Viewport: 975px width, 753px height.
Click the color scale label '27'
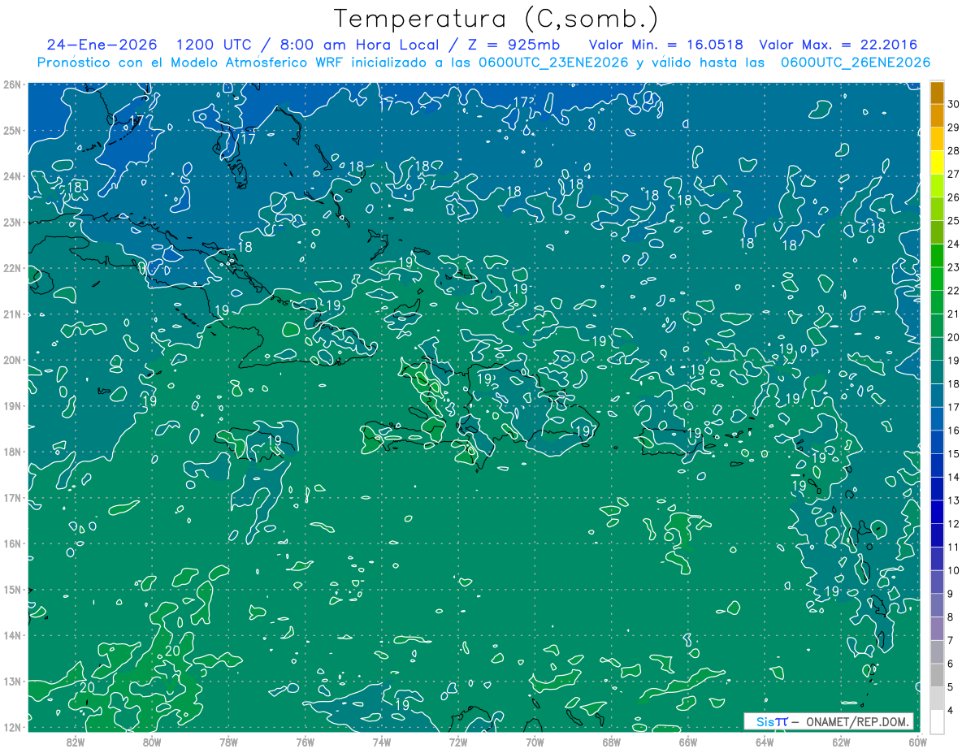coord(953,175)
